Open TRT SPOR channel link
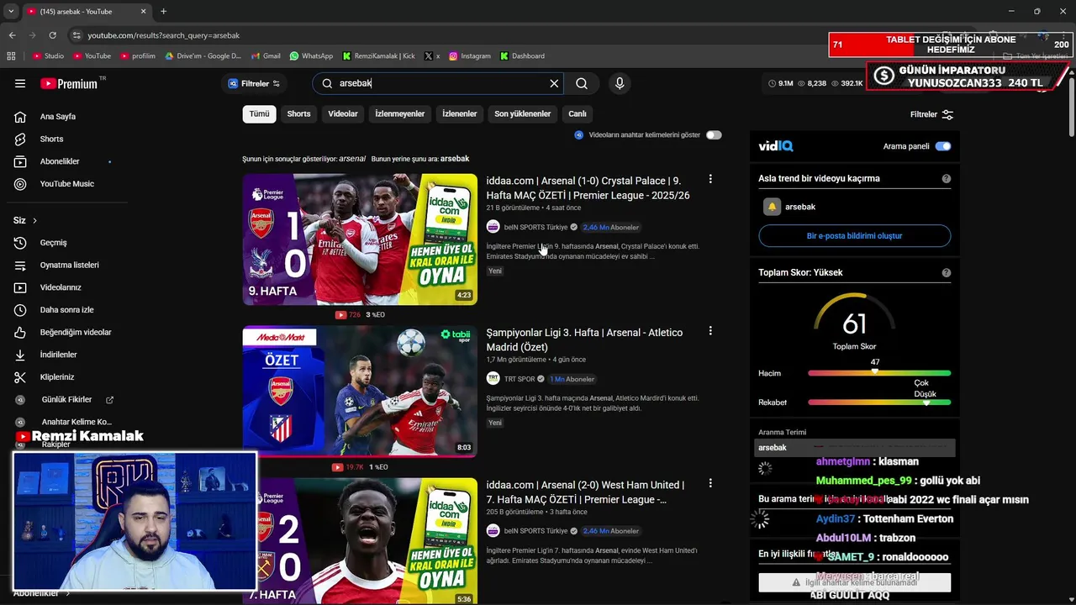 (519, 379)
